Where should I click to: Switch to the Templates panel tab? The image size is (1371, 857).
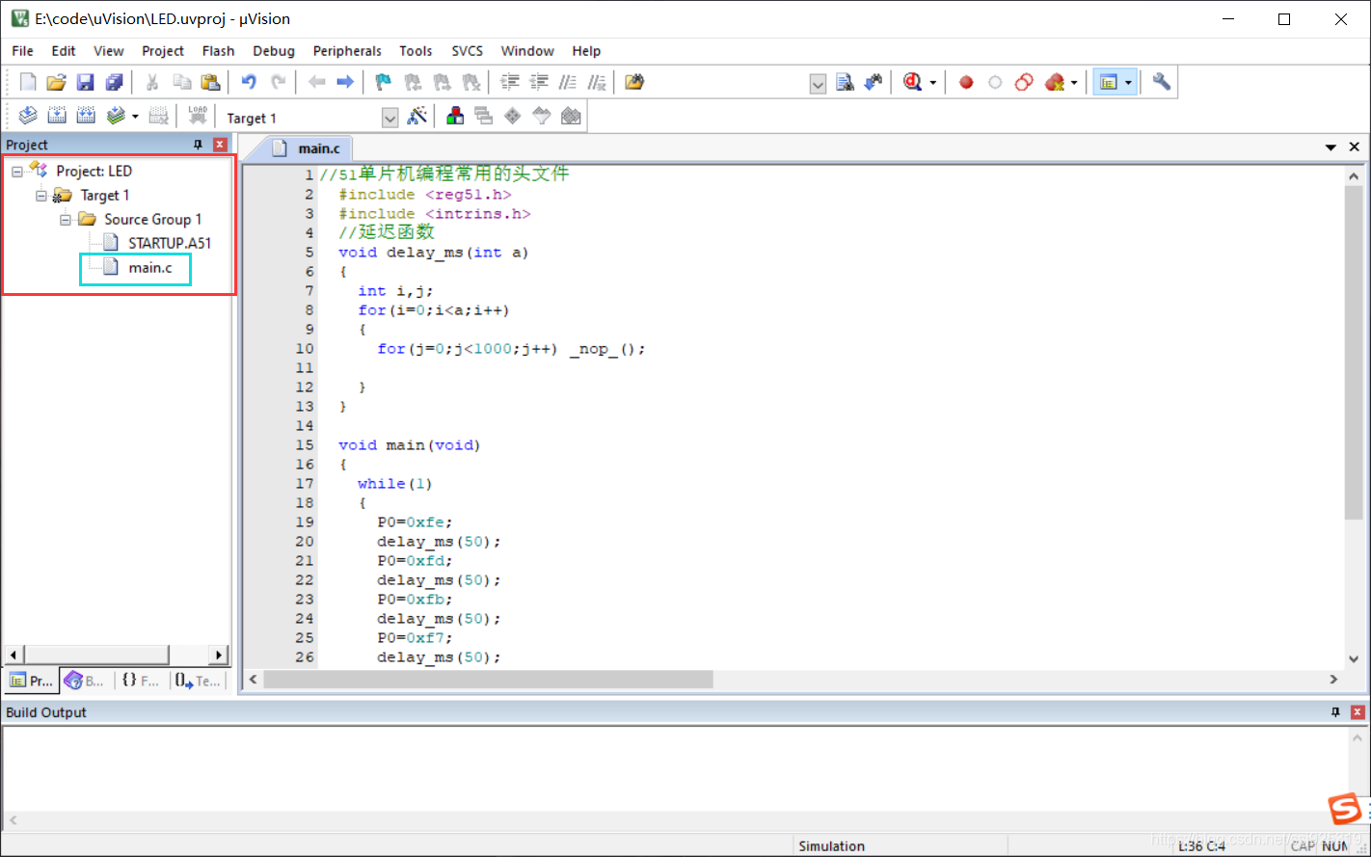pos(199,681)
